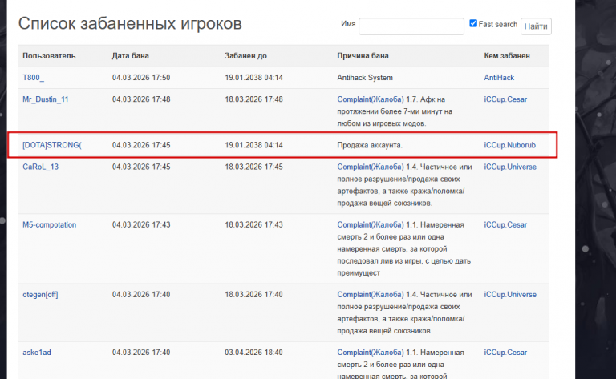Click banned-until 03.04.2026 18:40
Screen dimensions: 616x379
click(253, 353)
